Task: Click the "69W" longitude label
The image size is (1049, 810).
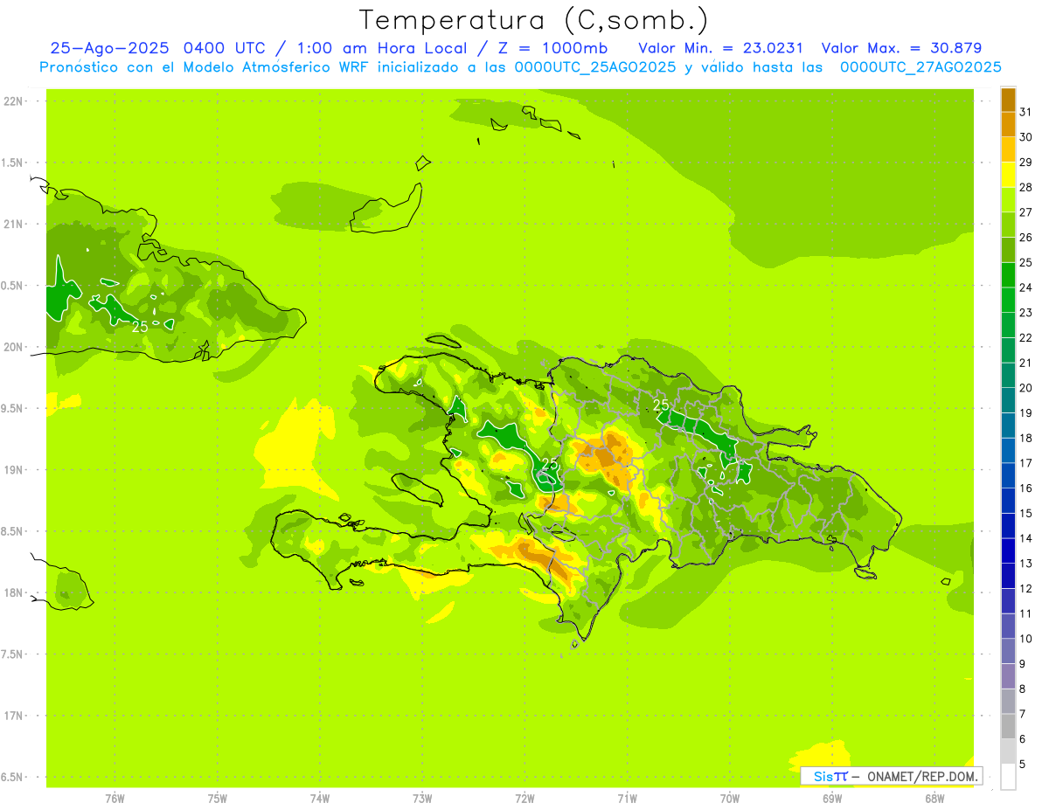Action: (x=832, y=798)
